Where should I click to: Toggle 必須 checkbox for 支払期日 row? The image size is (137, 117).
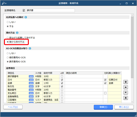coord(62,93)
